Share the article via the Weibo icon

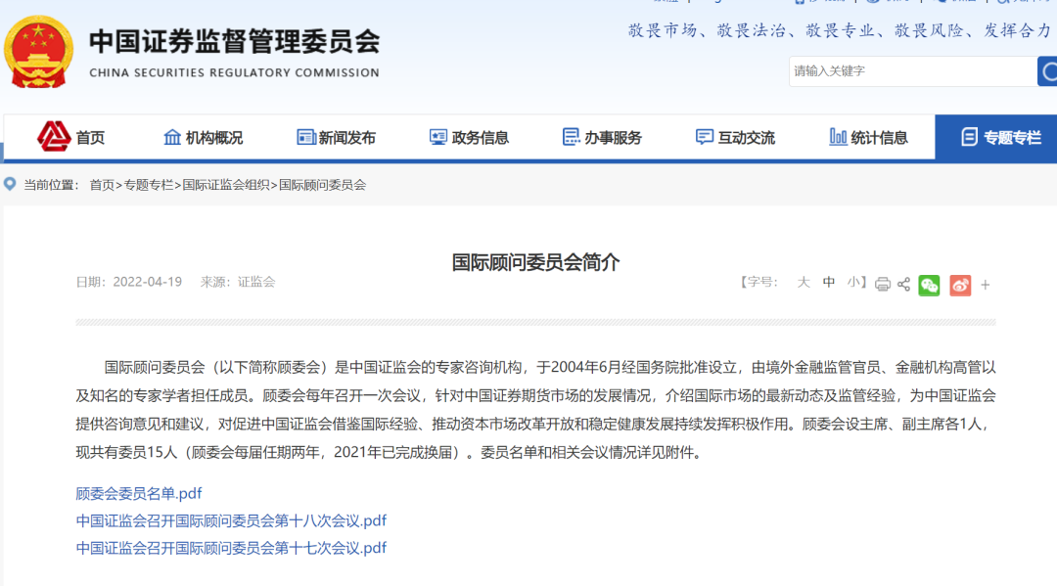pyautogui.click(x=960, y=285)
